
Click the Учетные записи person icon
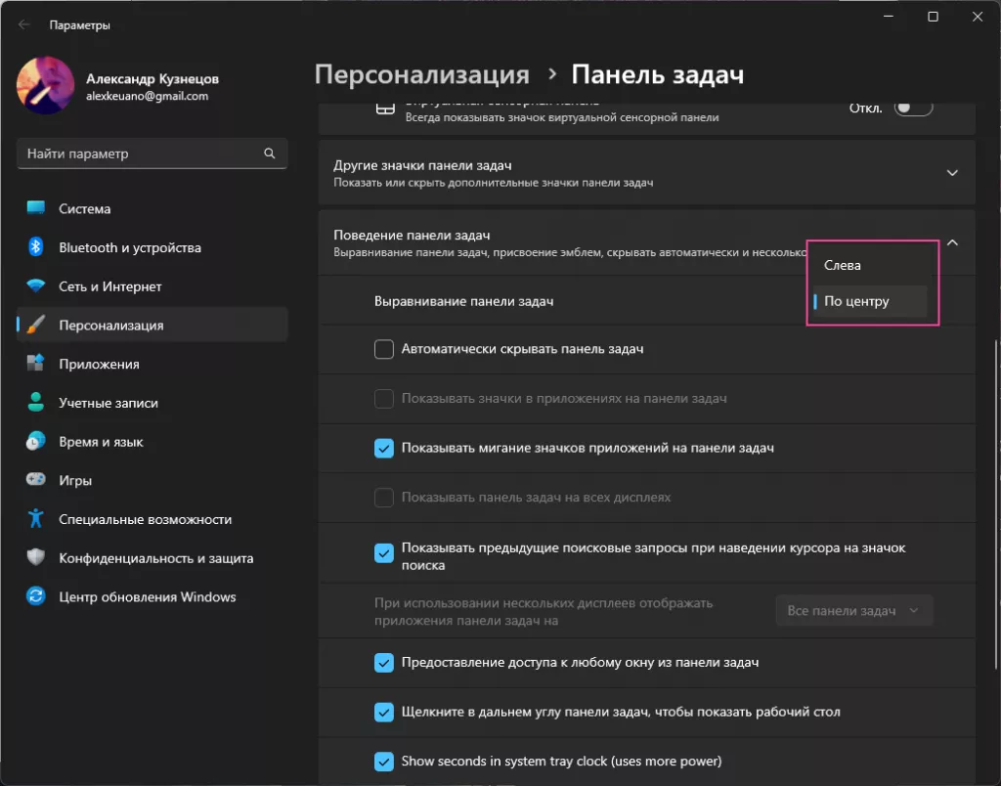[36, 403]
